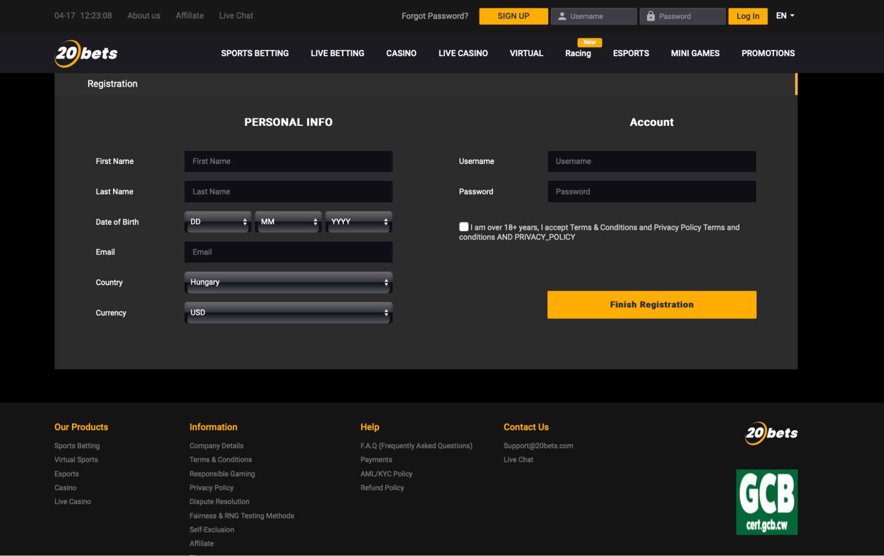Open the GCB certification badge
The image size is (884, 556).
coord(767,502)
